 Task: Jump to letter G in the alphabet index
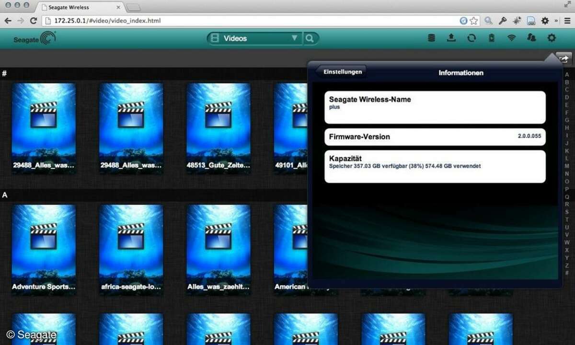click(567, 120)
